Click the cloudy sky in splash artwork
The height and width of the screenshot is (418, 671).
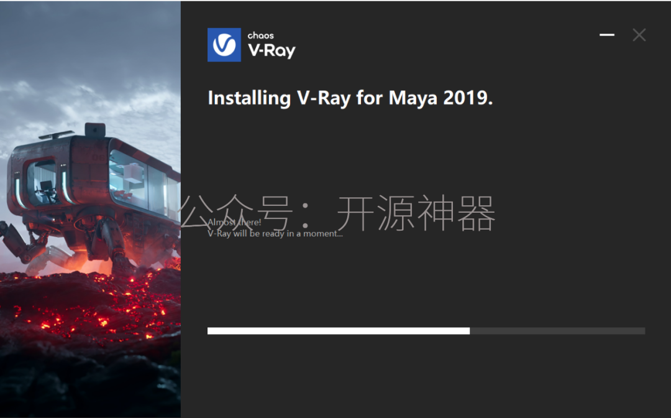90,60
